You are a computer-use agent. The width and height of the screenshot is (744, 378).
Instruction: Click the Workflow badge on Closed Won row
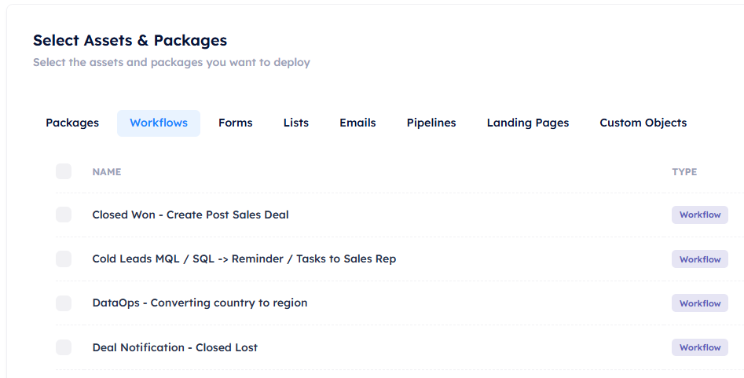699,215
